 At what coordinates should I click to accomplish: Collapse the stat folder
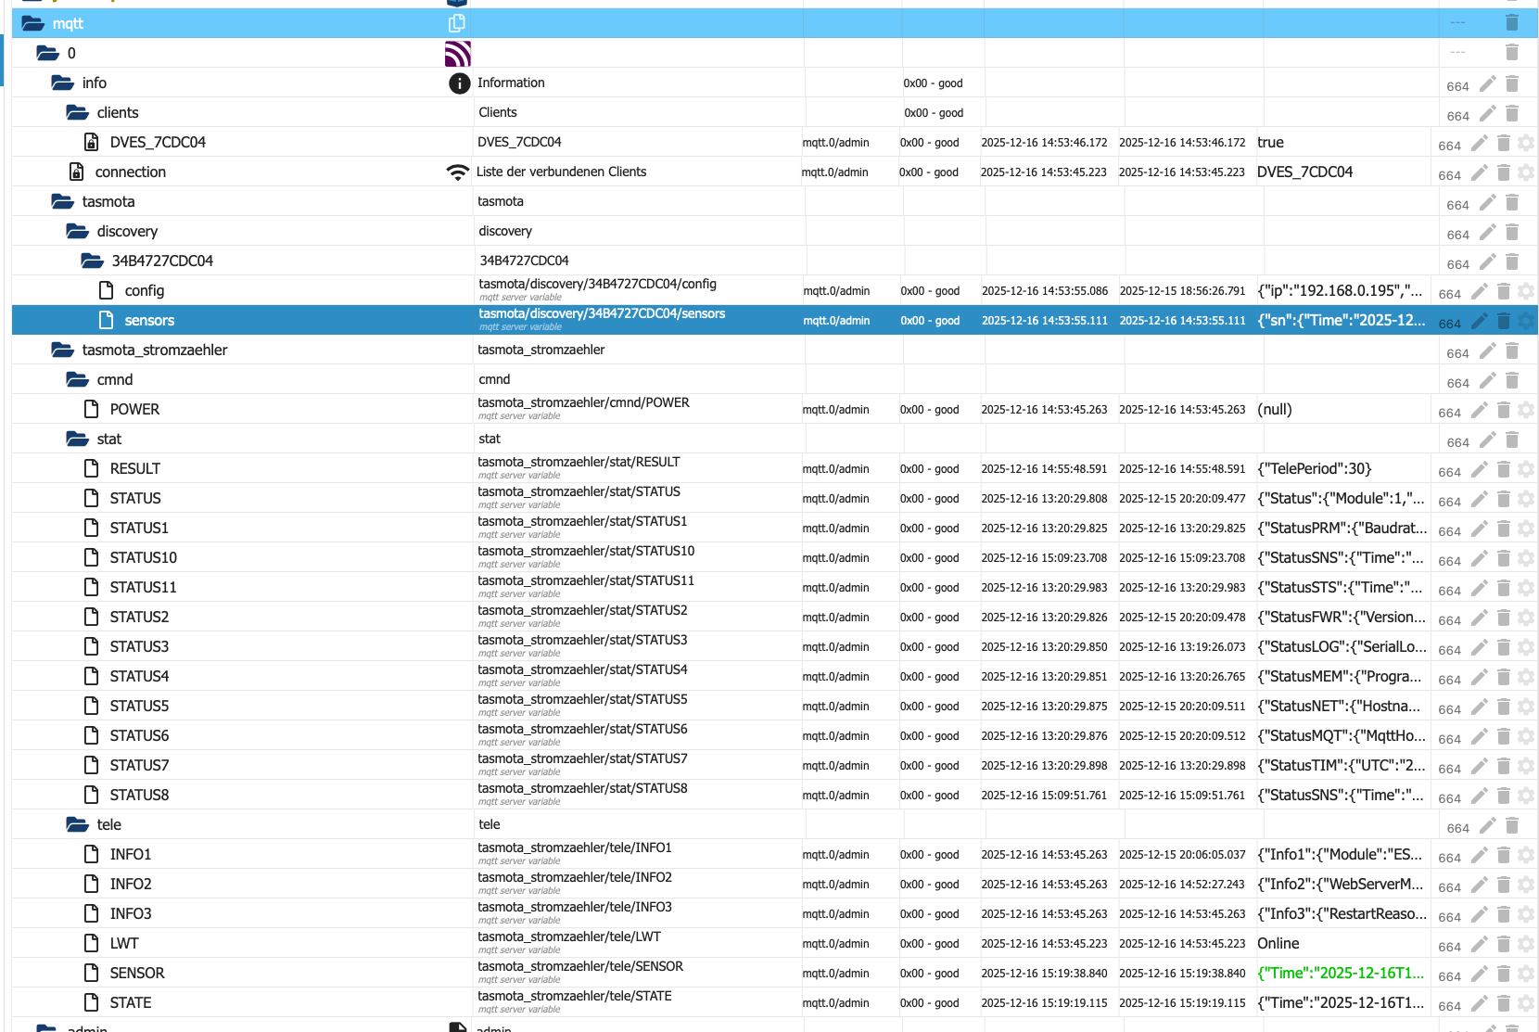tap(78, 439)
